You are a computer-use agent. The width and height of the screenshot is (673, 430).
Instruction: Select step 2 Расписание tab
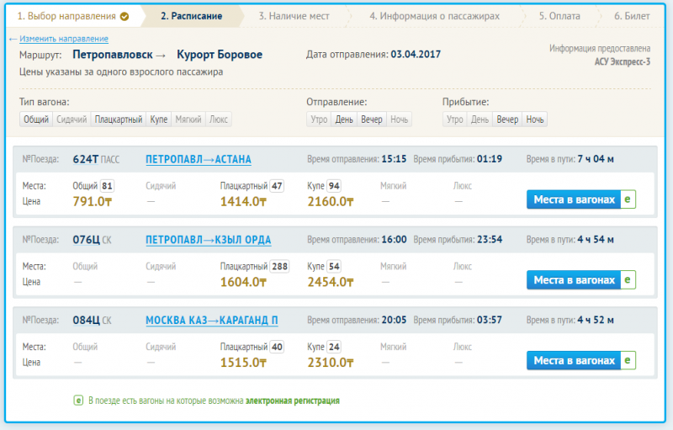click(192, 16)
